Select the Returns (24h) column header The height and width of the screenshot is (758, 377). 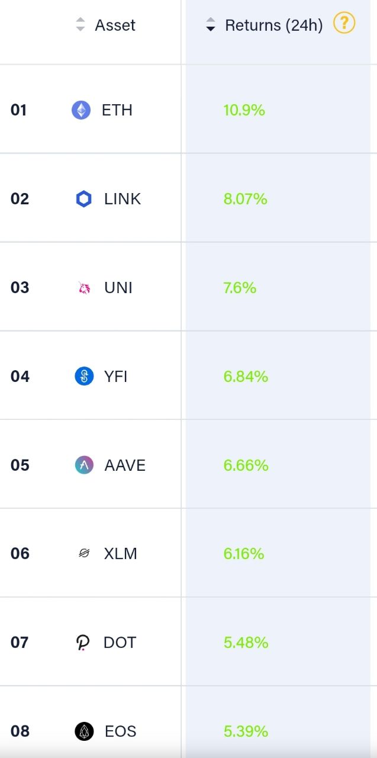tap(274, 25)
